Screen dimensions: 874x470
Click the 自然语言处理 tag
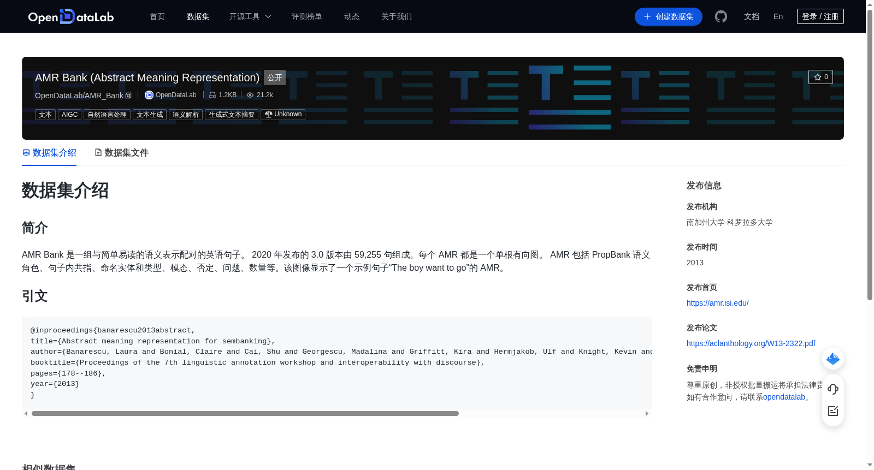pyautogui.click(x=107, y=115)
